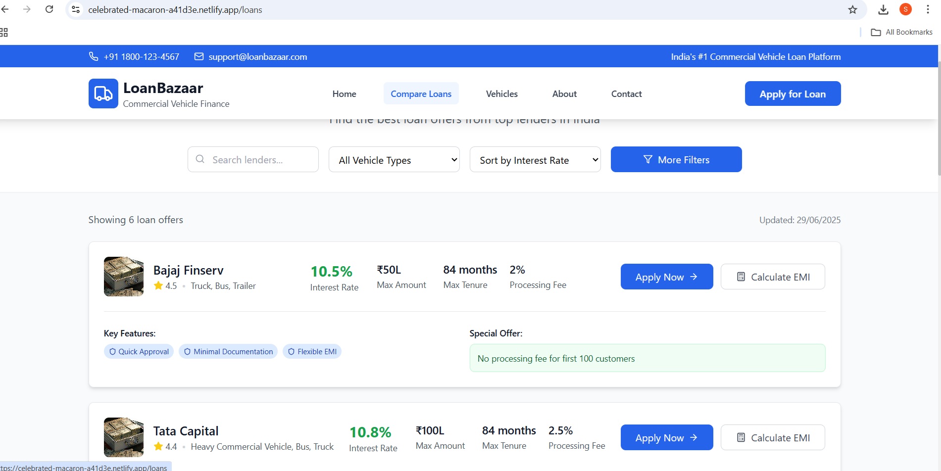Open the About nav item

[564, 94]
